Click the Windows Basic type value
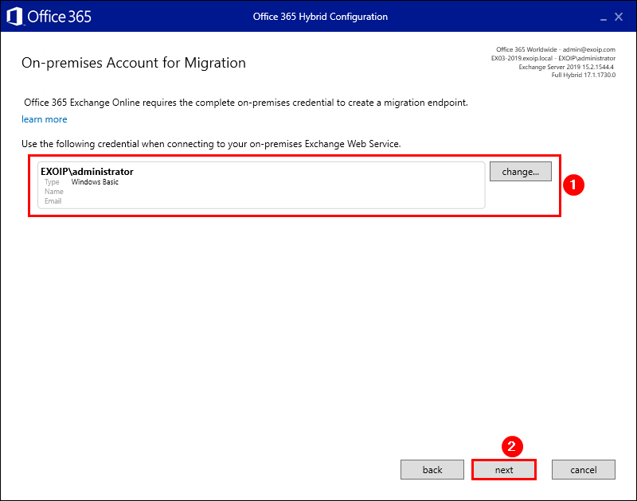The width and height of the screenshot is (637, 501). [95, 182]
